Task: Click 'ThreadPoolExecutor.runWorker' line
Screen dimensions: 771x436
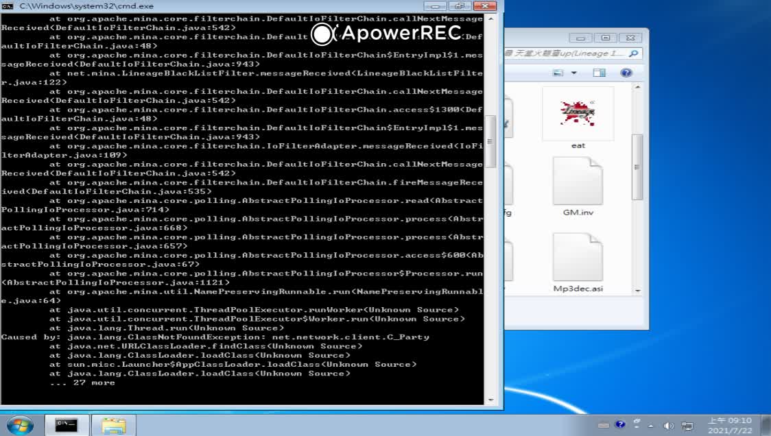Action: point(254,310)
